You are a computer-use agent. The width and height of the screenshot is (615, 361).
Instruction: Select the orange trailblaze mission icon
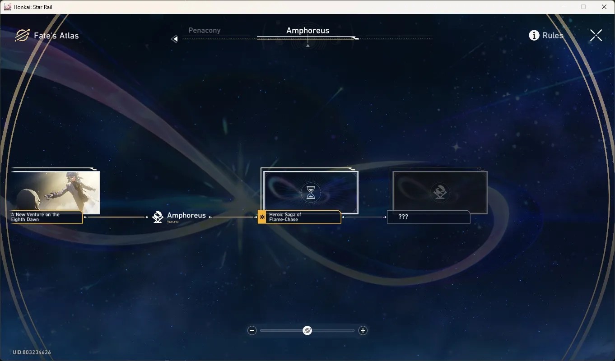point(262,217)
